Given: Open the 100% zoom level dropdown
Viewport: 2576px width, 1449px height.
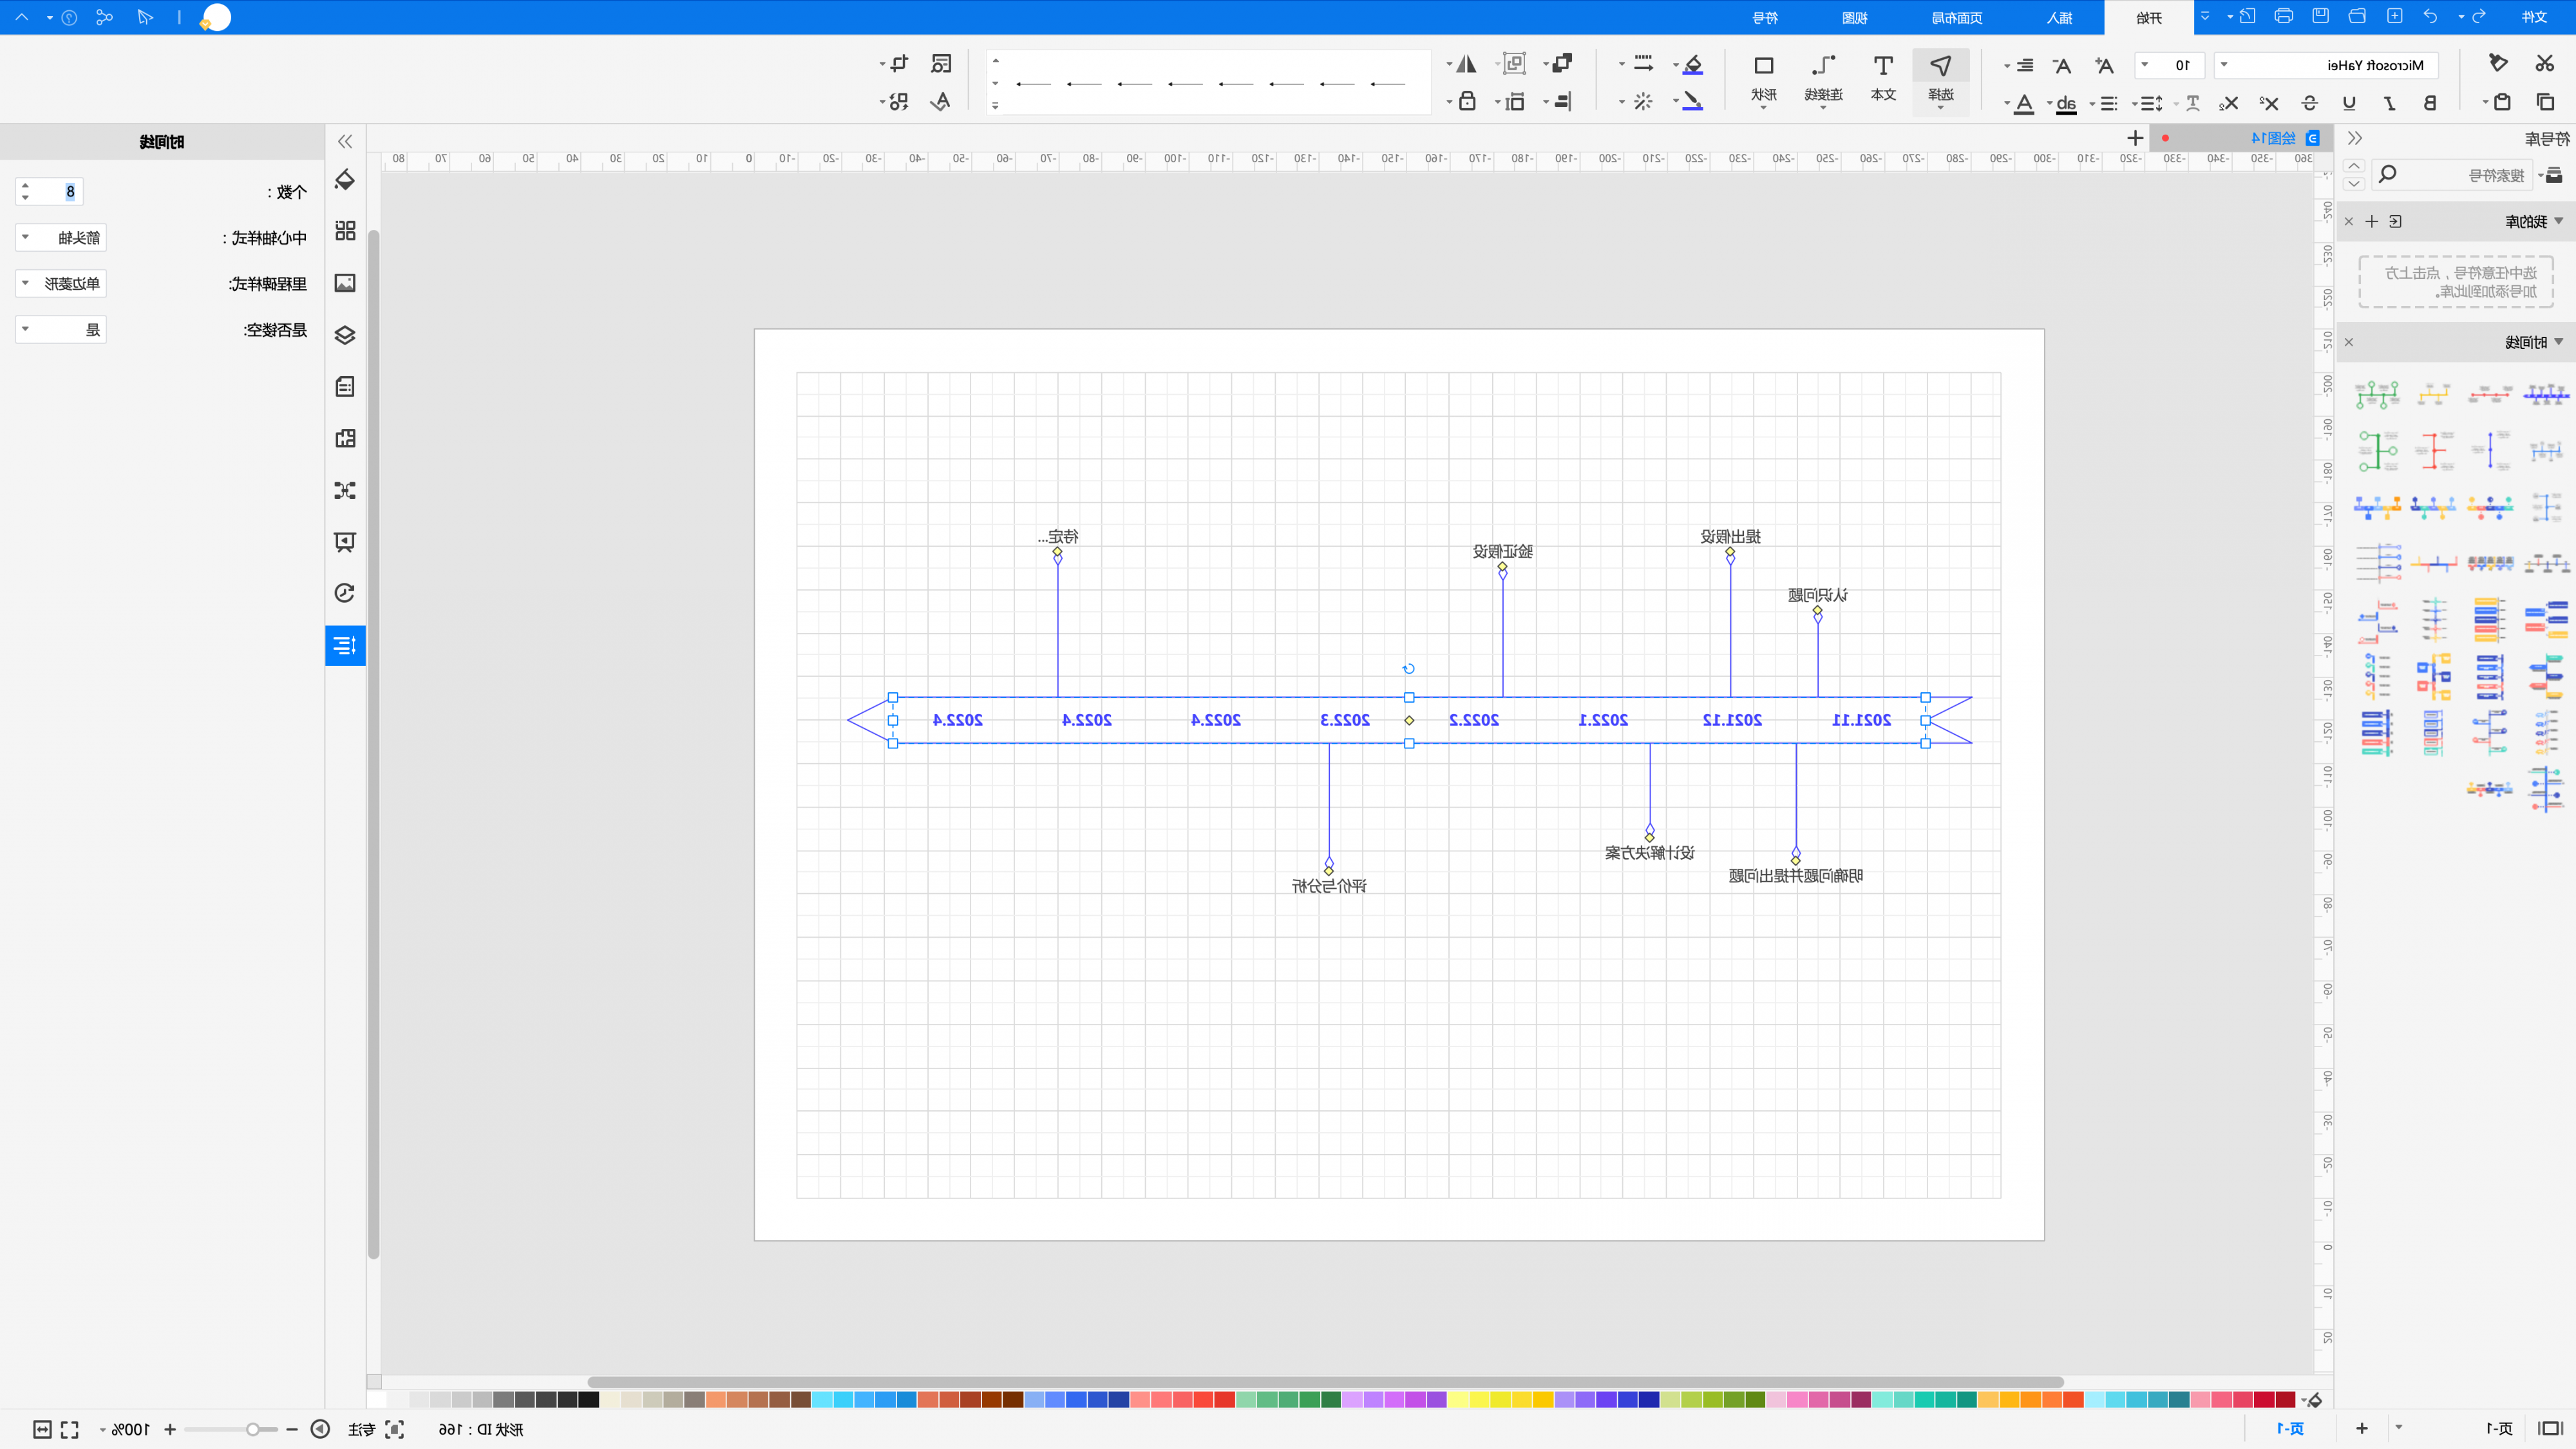Looking at the screenshot, I should [125, 1429].
